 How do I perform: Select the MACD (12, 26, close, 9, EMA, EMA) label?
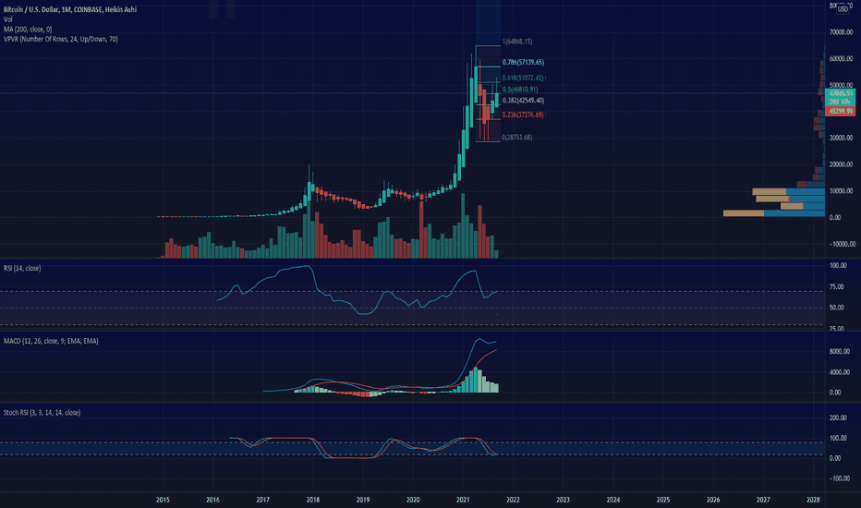pyautogui.click(x=51, y=341)
